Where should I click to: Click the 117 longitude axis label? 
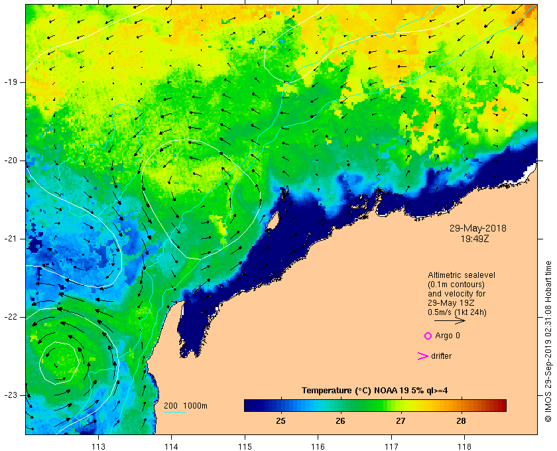391,446
